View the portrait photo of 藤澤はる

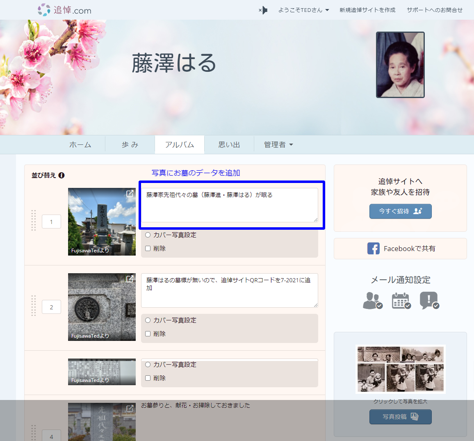click(x=400, y=65)
